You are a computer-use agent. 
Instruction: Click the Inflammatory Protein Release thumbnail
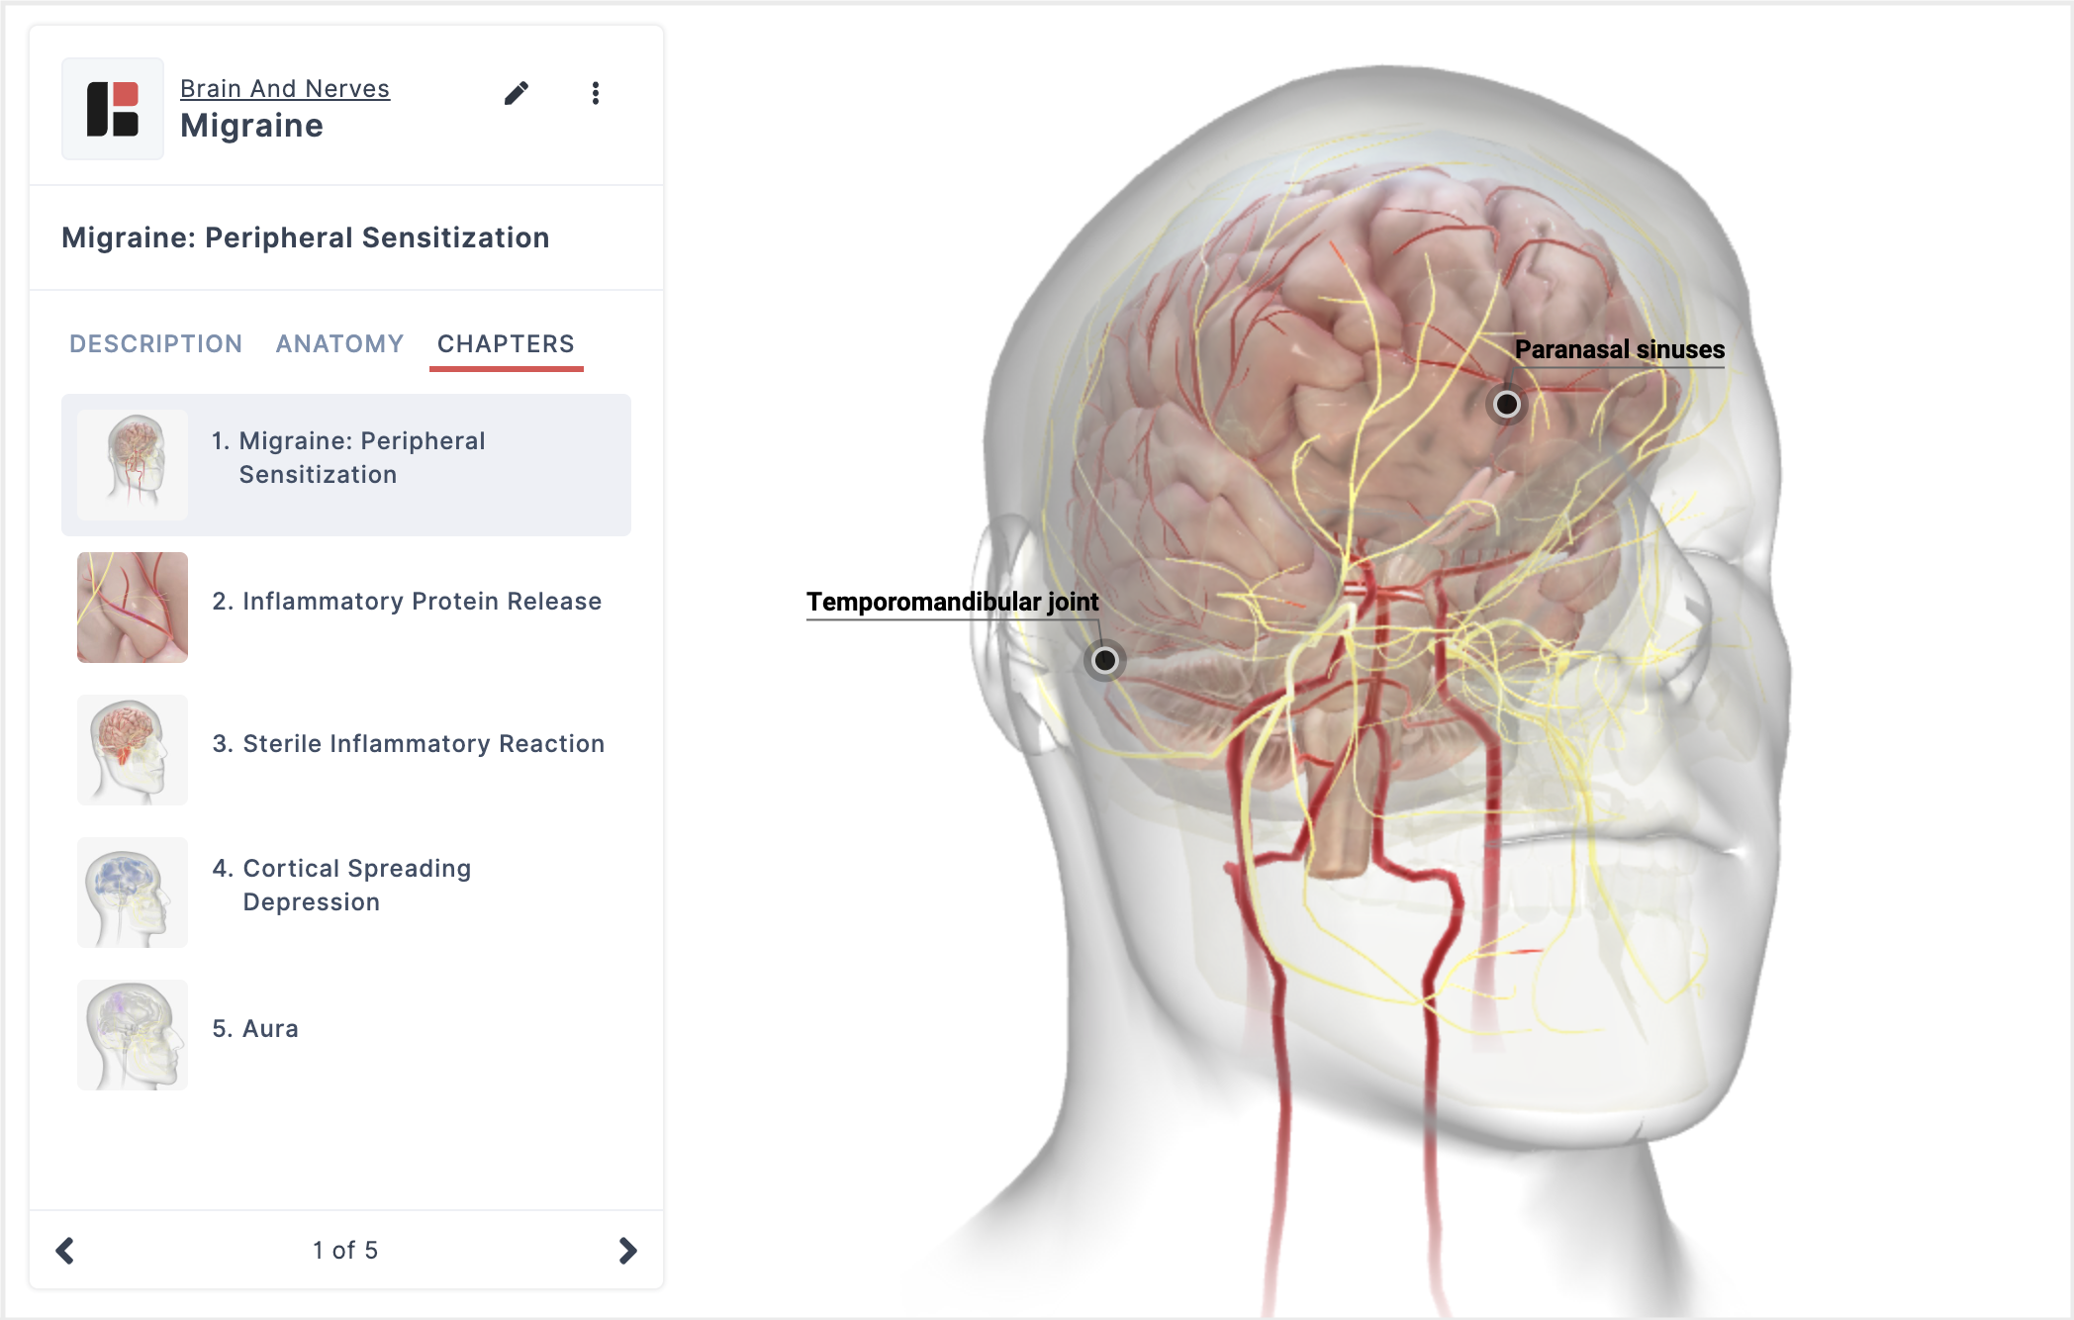(133, 608)
